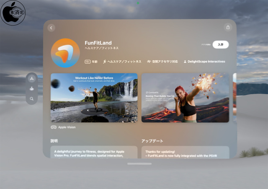Image resolution: width=268 pixels, height=189 pixels.
Task: Grab the window bar below the panel
Action: point(139,164)
